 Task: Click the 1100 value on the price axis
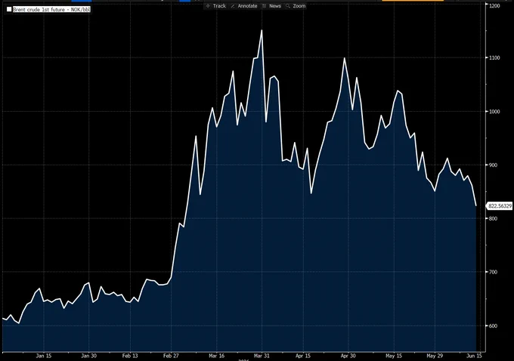(494, 57)
